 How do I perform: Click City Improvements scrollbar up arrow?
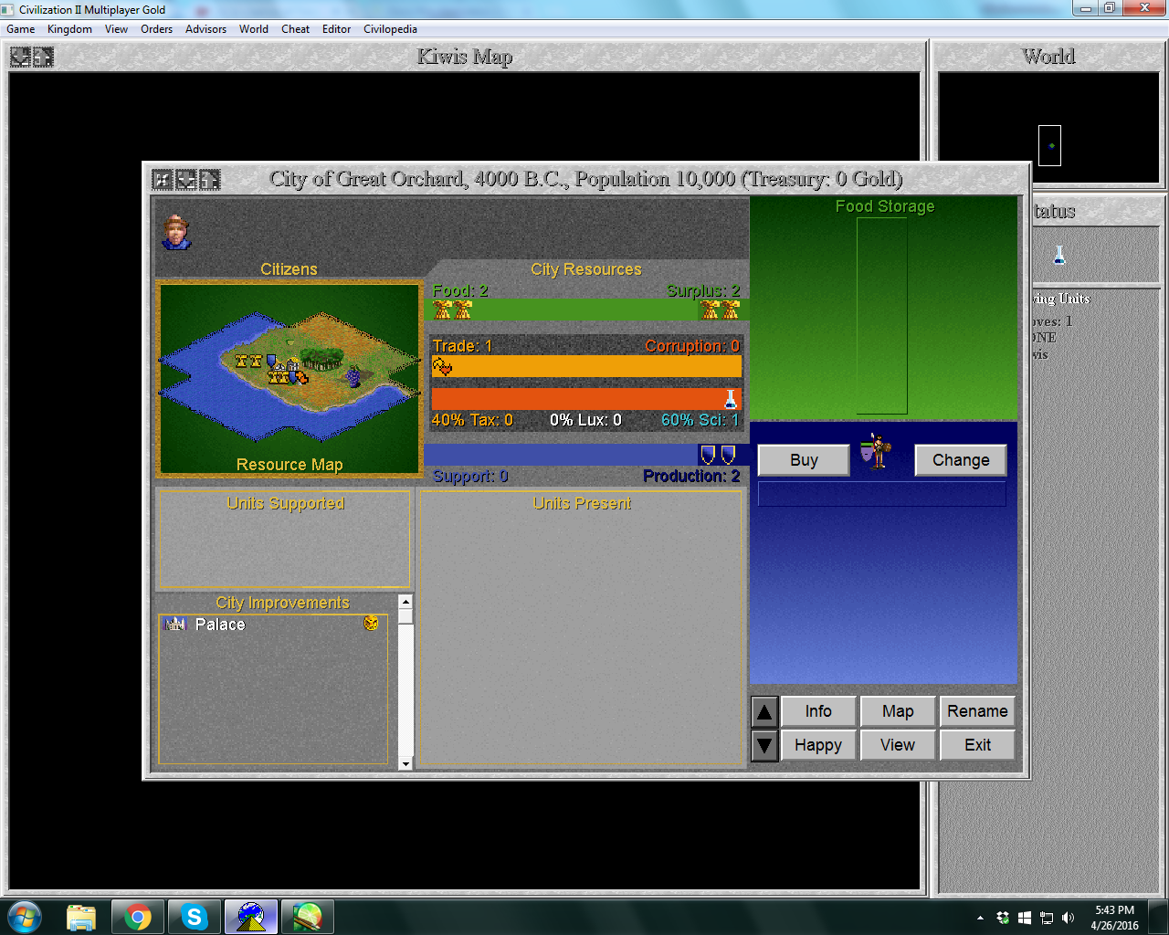(x=405, y=601)
